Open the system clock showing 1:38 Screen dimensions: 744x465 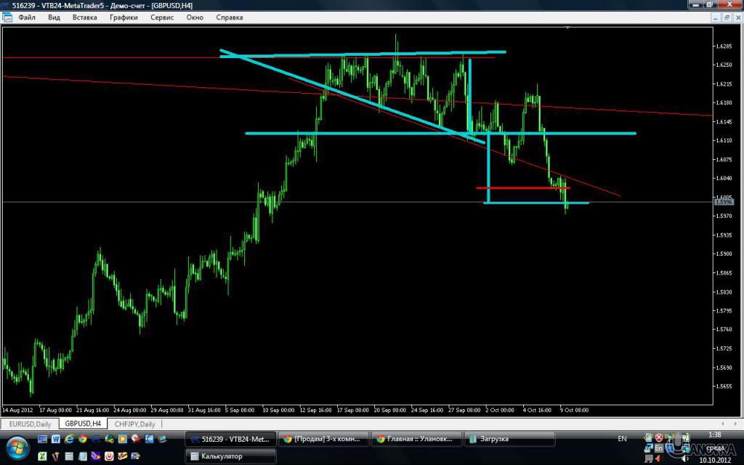715,434
